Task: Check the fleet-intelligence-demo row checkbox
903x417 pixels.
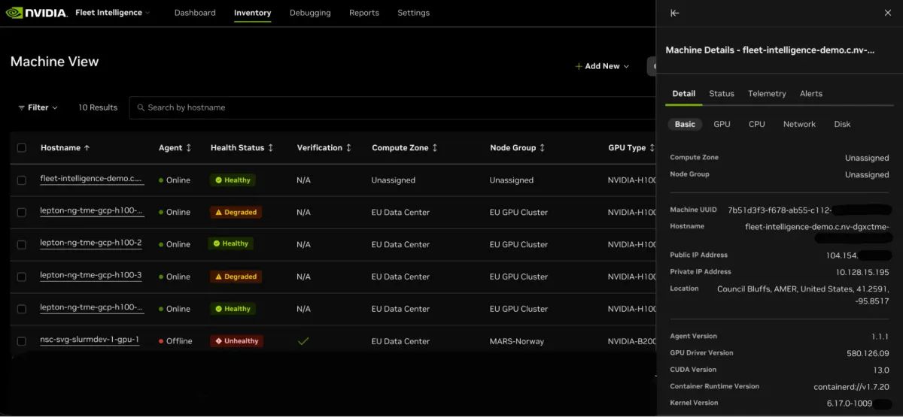Action: tap(22, 180)
